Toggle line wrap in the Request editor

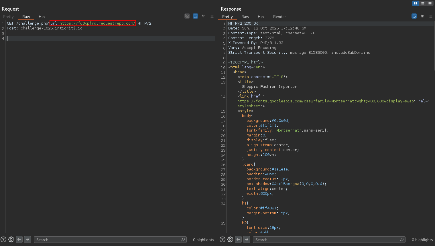click(x=195, y=16)
